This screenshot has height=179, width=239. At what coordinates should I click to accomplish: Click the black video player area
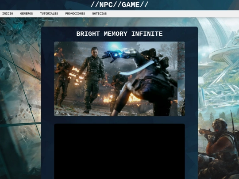click(119, 151)
